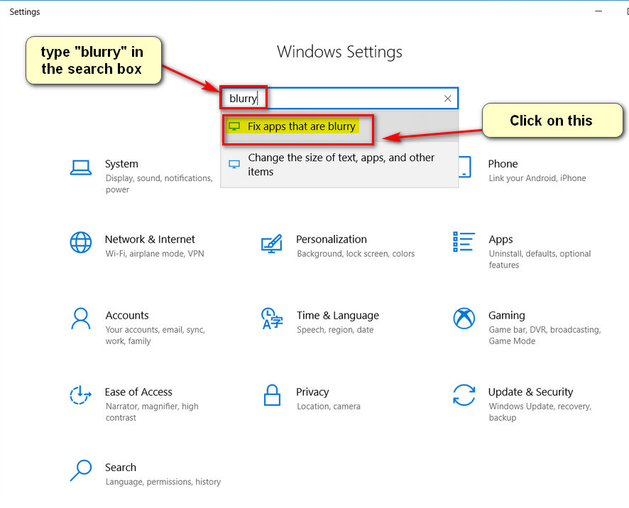Click 'Speech, region, date' description
This screenshot has height=508, width=629.
tap(335, 330)
